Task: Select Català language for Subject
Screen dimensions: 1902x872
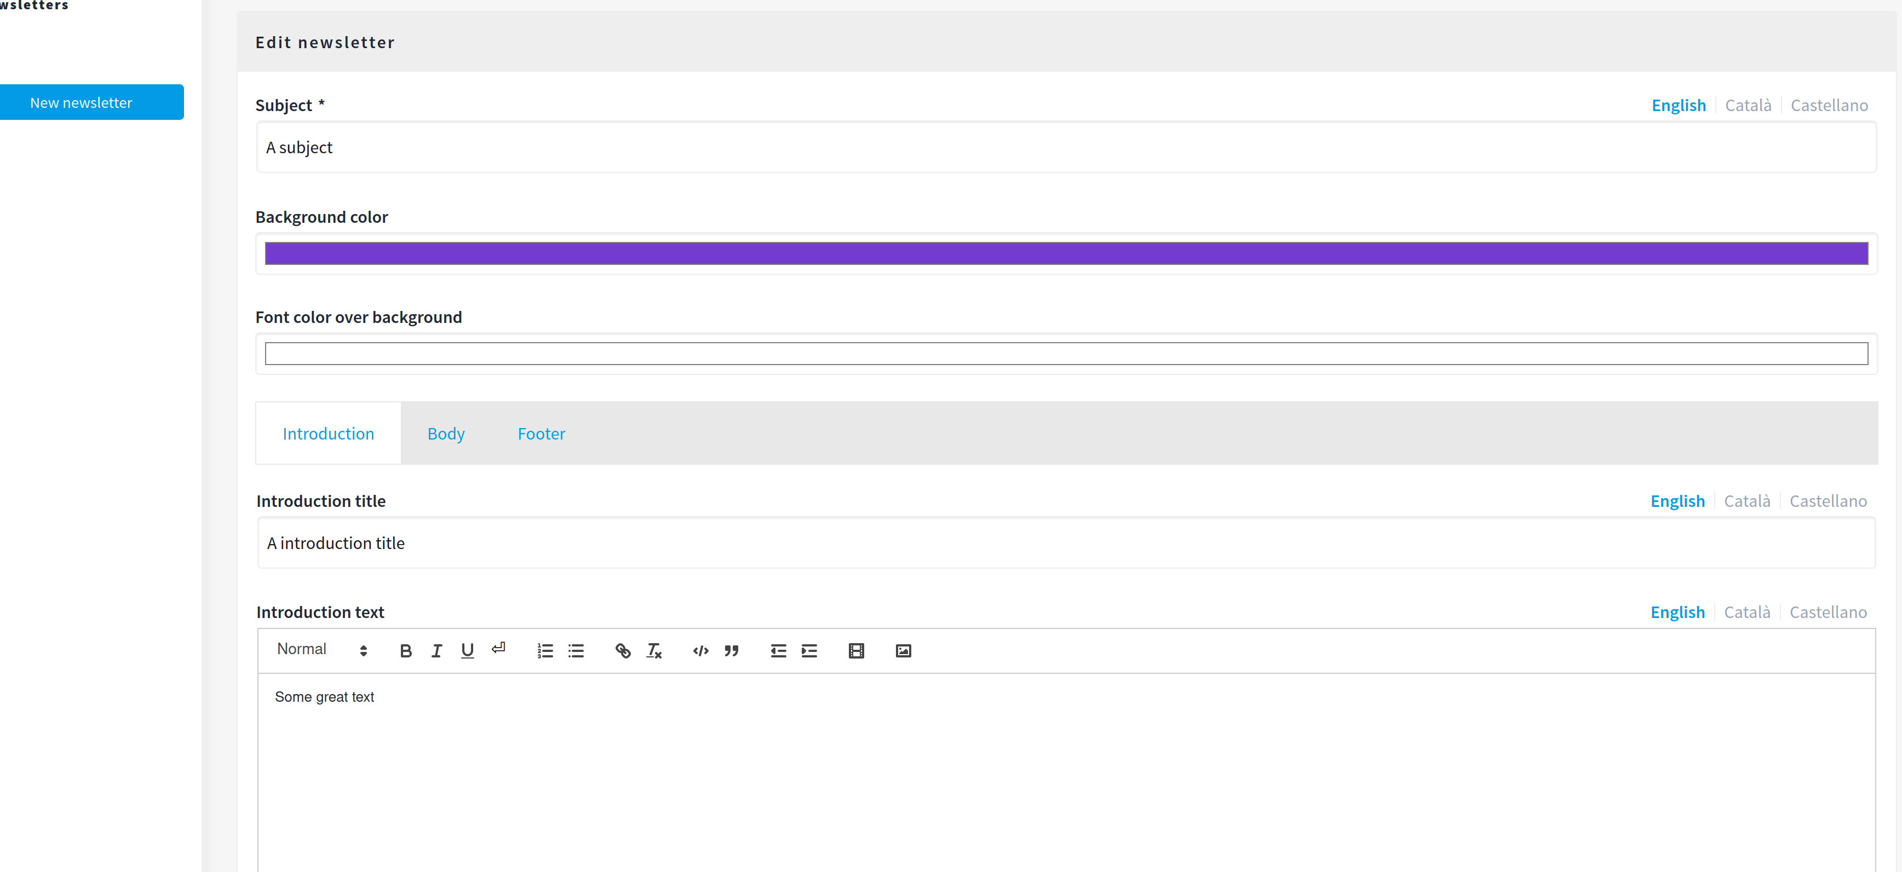Action: tap(1748, 106)
